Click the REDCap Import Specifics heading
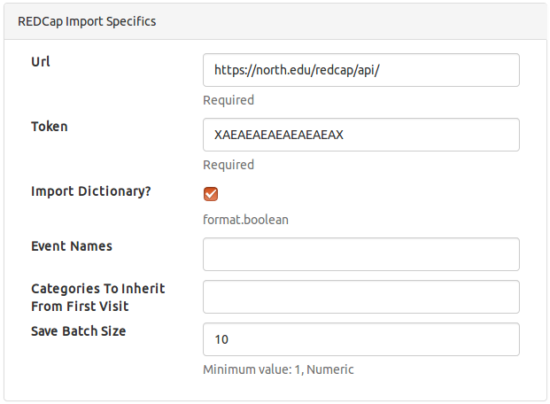 coord(87,20)
